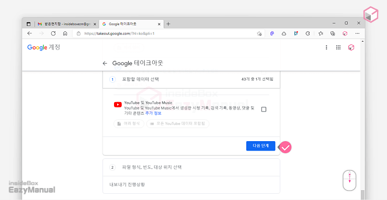Go to the browser home page icon

(x=65, y=33)
